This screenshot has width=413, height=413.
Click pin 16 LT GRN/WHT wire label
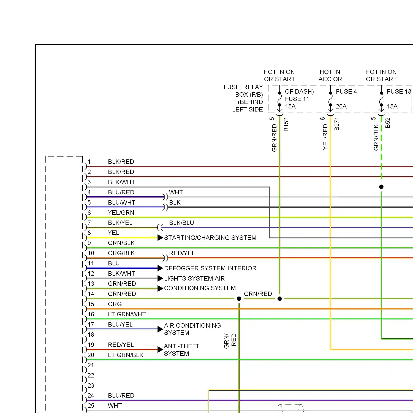tap(127, 314)
